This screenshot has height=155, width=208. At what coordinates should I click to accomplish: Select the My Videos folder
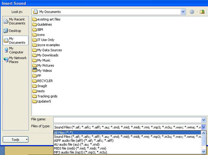(x=42, y=71)
